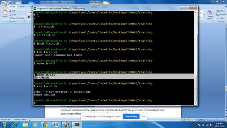
Task: Click Copy in the Clipboard group
Action: (x=13, y=15)
